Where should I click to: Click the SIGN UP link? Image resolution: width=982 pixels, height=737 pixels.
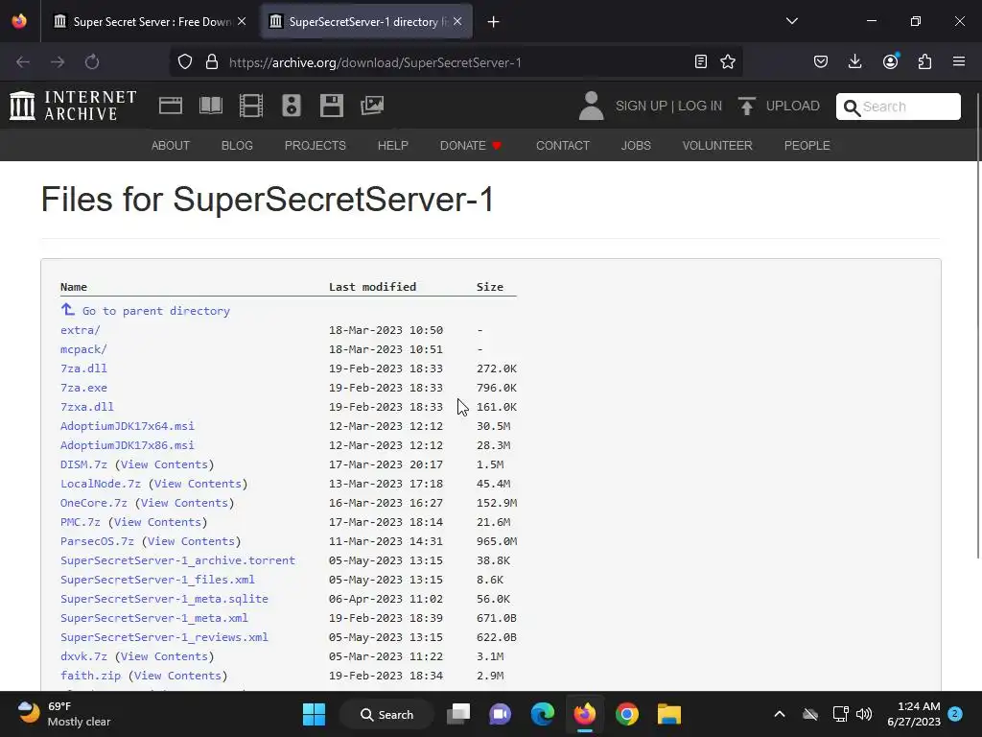(x=641, y=106)
